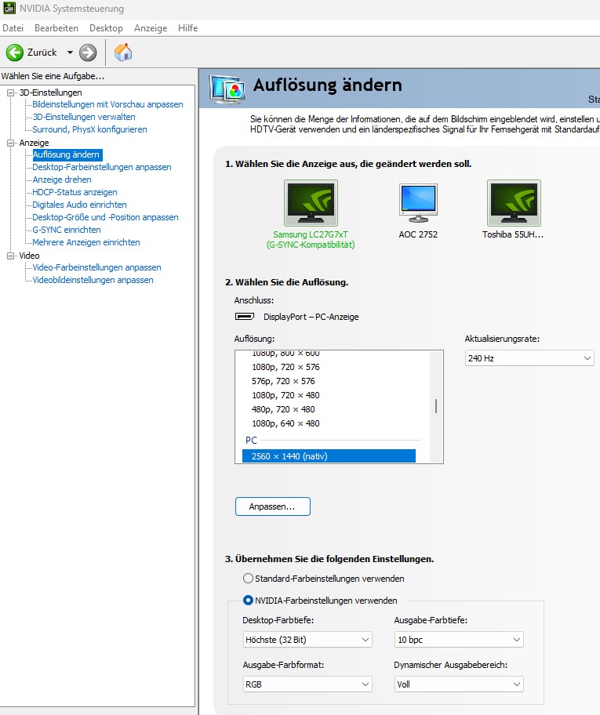Open the Ausgabe-Farbtiefe 10 bpc dropdown

click(x=459, y=639)
